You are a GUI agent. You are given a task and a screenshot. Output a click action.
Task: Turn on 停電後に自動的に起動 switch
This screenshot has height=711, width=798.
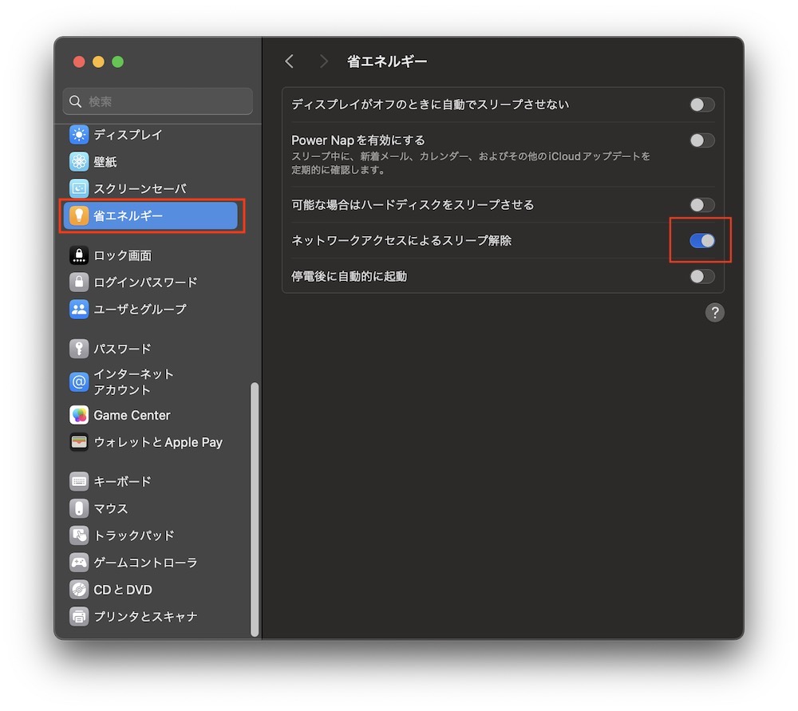pos(701,276)
